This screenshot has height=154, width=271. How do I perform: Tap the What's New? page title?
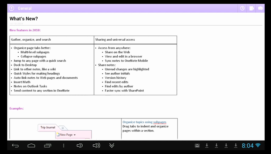[x=24, y=19]
